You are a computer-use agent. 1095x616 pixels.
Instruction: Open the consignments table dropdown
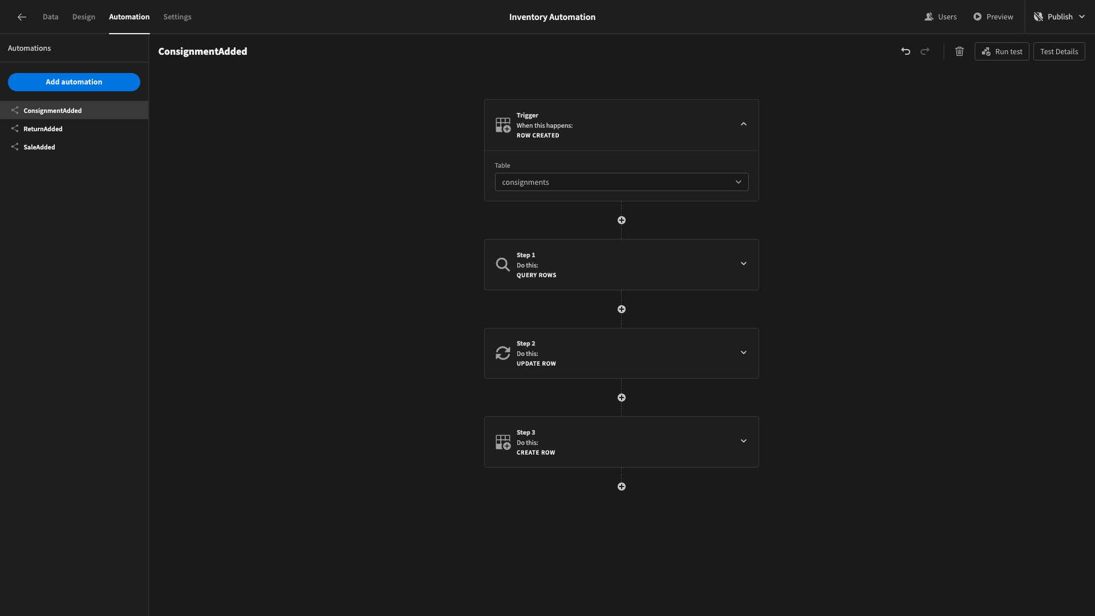click(x=622, y=182)
